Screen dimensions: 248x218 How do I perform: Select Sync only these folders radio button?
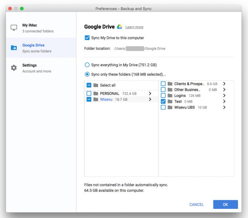click(x=87, y=74)
